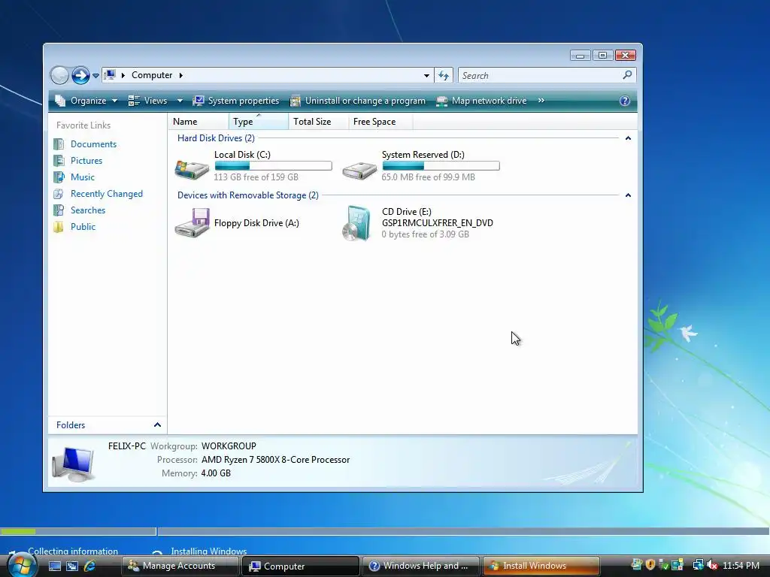Click the Public folder icon
The image size is (770, 577).
tap(59, 227)
